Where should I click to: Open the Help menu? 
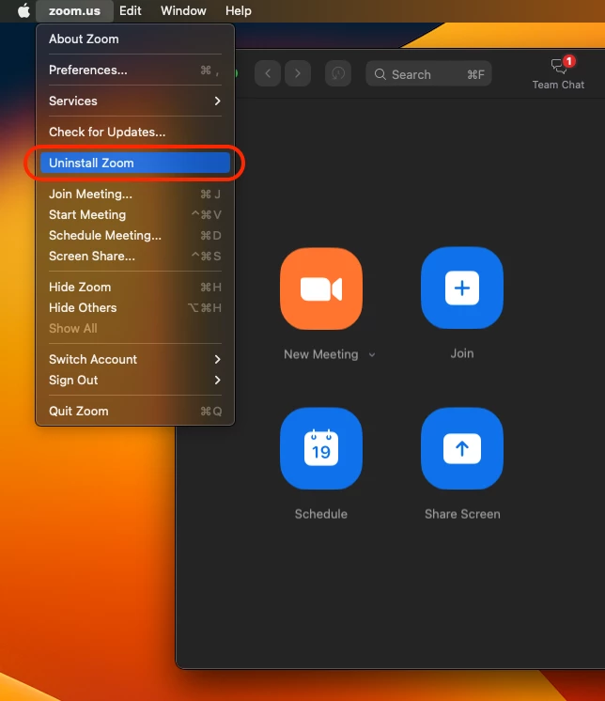[x=239, y=10]
